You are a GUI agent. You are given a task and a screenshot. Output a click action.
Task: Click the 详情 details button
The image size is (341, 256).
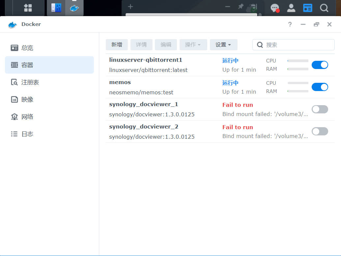141,45
